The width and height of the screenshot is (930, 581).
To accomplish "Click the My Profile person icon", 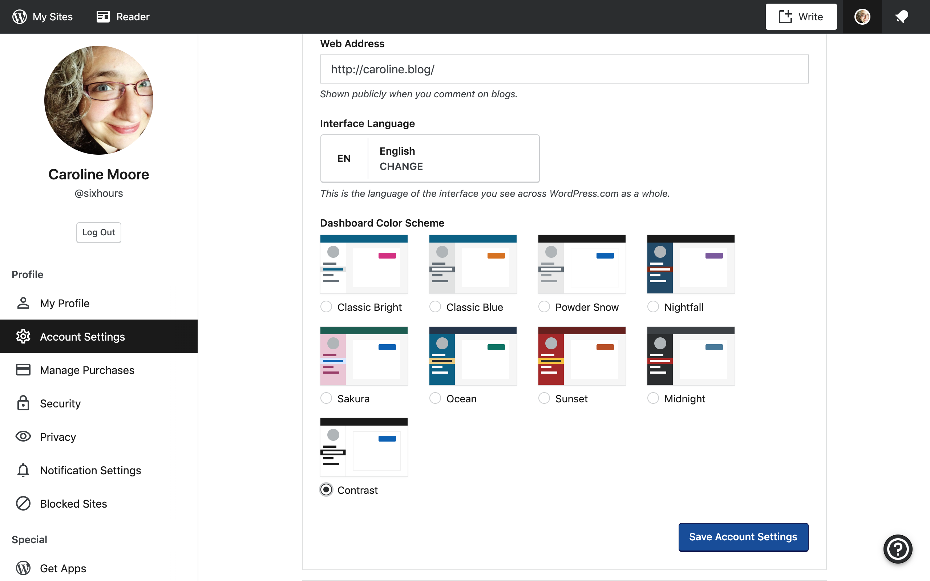I will click(x=24, y=303).
